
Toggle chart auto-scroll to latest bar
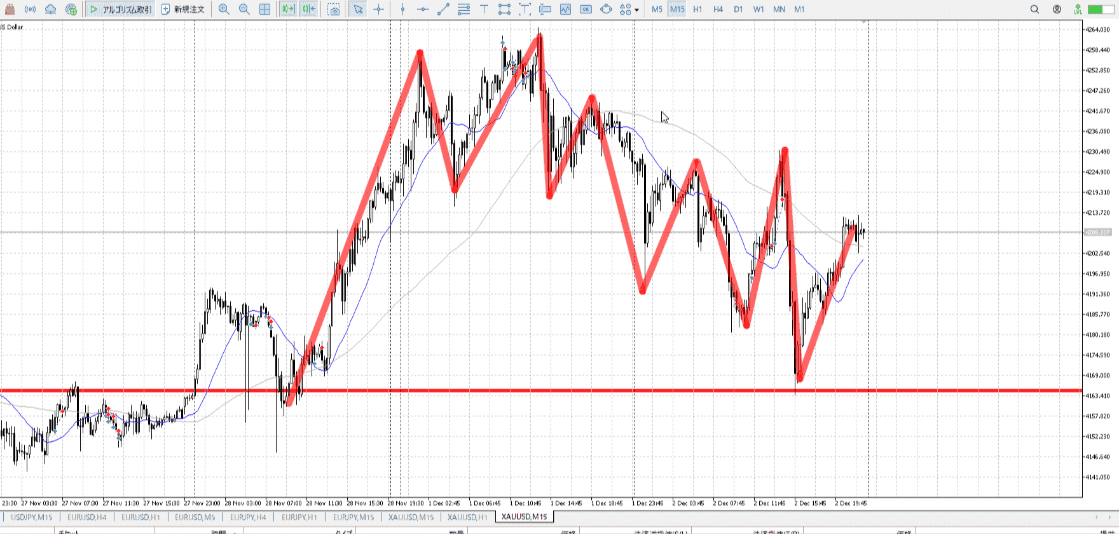tap(288, 10)
